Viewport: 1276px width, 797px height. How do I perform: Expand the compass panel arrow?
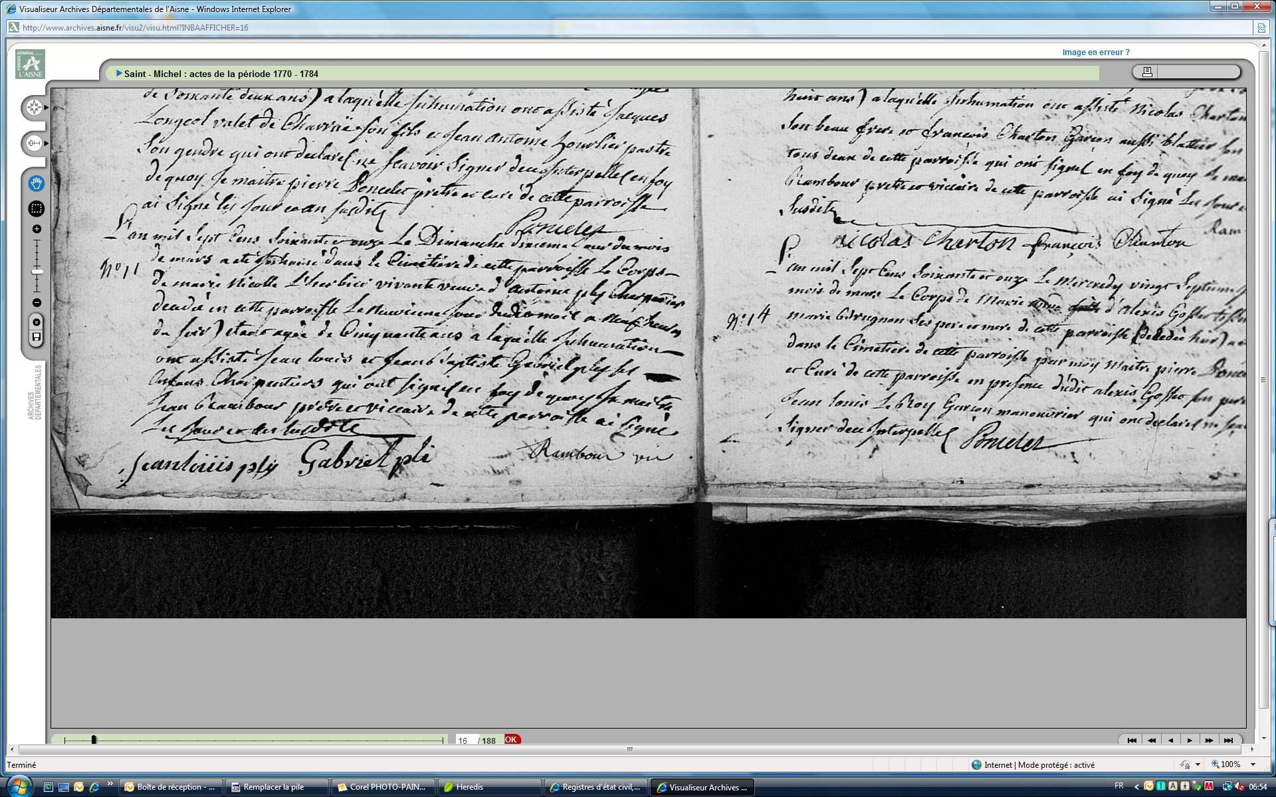coord(47,108)
